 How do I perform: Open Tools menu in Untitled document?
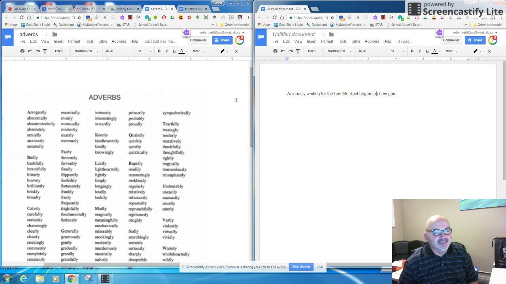point(342,41)
